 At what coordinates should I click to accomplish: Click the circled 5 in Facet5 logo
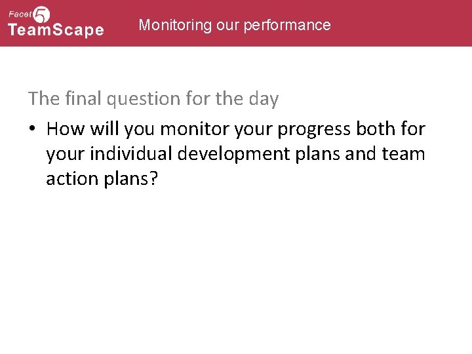41,14
